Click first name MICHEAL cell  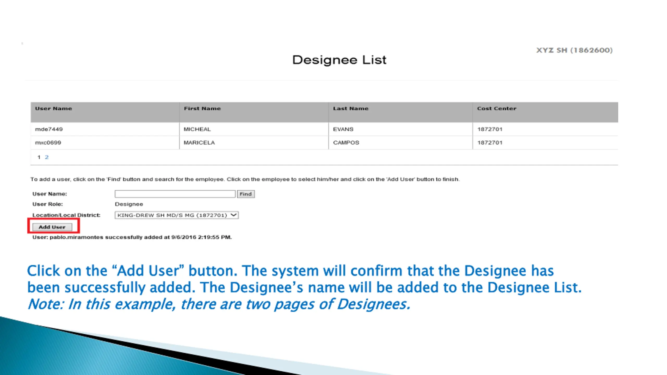click(x=254, y=129)
